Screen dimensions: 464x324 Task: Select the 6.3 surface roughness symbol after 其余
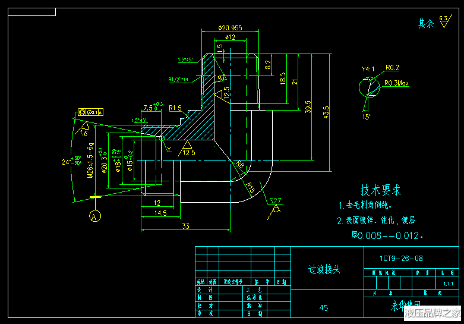click(443, 22)
